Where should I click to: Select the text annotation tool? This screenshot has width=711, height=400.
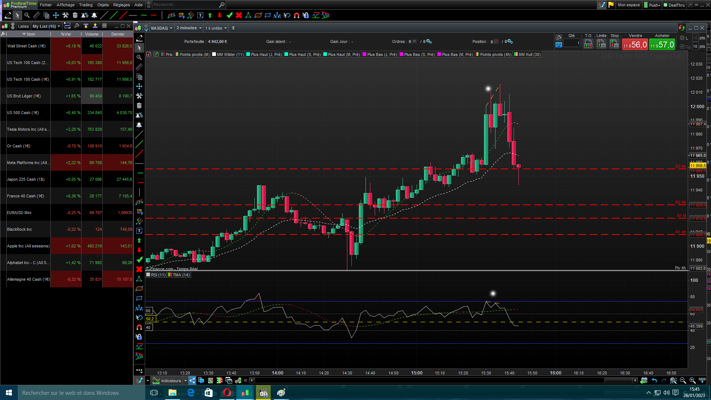click(200, 15)
